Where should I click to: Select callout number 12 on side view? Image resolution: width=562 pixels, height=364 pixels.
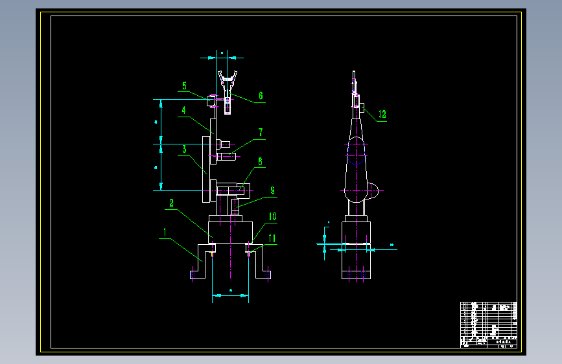(382, 114)
